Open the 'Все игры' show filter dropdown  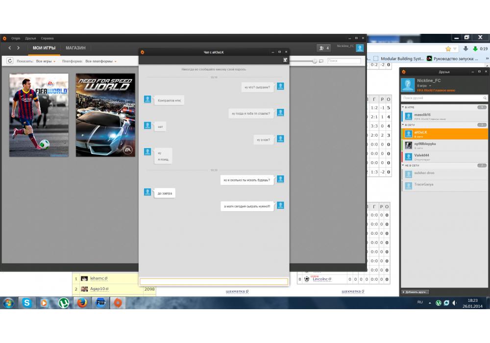pos(46,61)
